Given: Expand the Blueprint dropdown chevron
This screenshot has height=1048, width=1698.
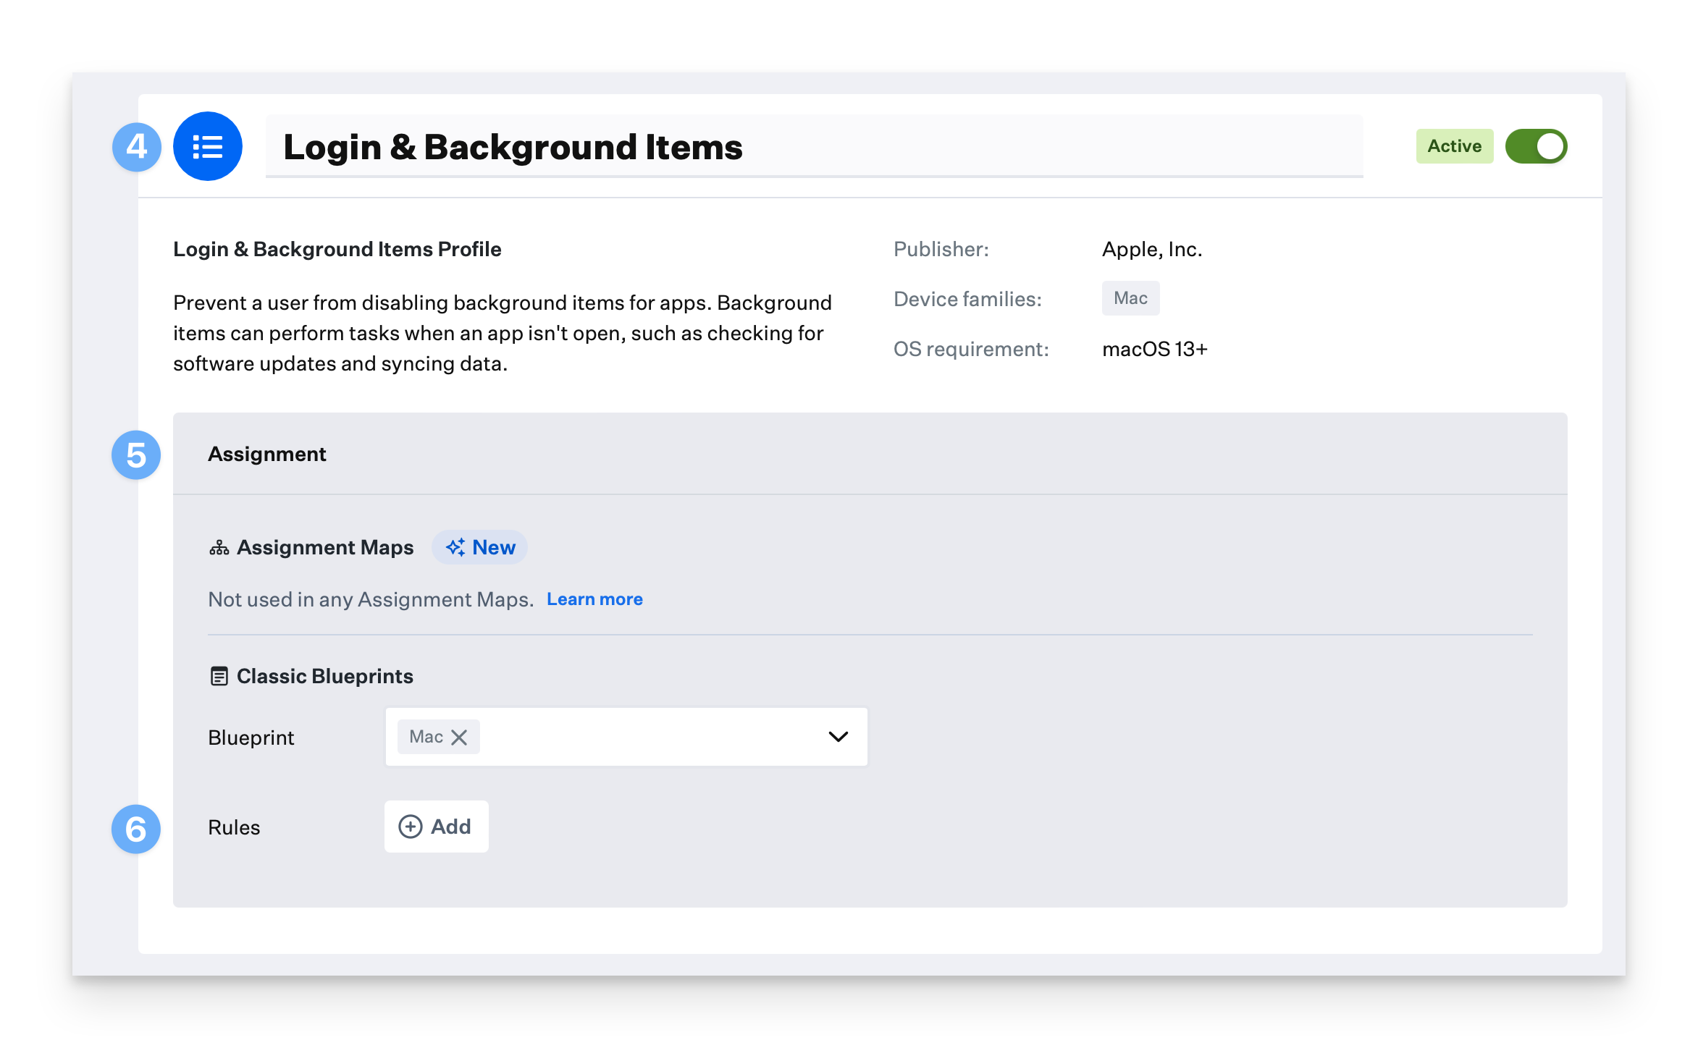Looking at the screenshot, I should pos(838,737).
